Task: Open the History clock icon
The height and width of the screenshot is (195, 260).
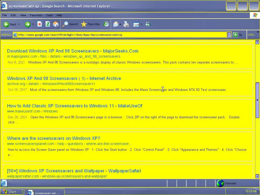Action: pyautogui.click(x=106, y=24)
